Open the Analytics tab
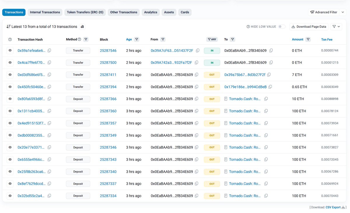 click(x=150, y=12)
